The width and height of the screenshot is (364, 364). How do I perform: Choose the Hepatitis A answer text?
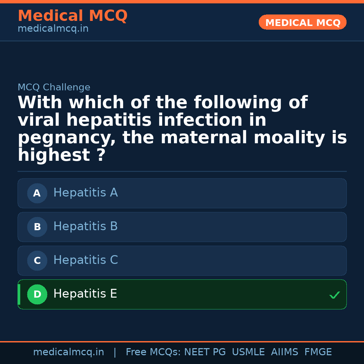click(x=86, y=193)
